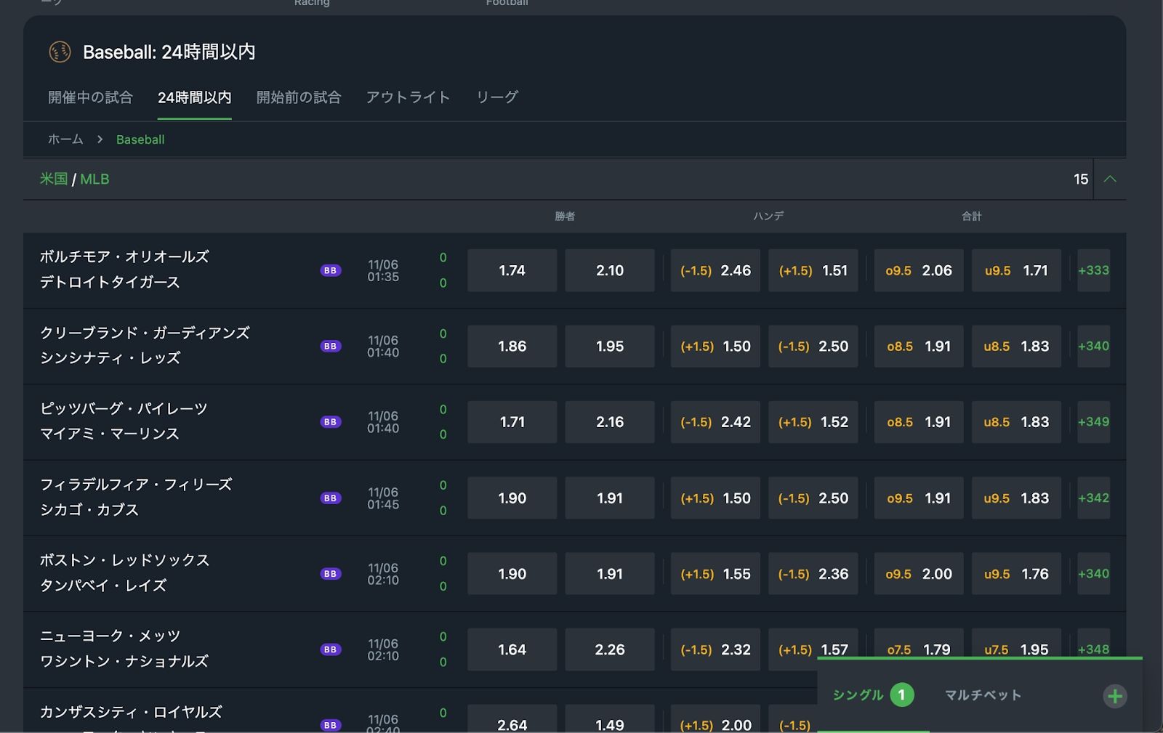Select Mets handicap (-1.5) 2.32
The height and width of the screenshot is (733, 1163).
coord(715,649)
